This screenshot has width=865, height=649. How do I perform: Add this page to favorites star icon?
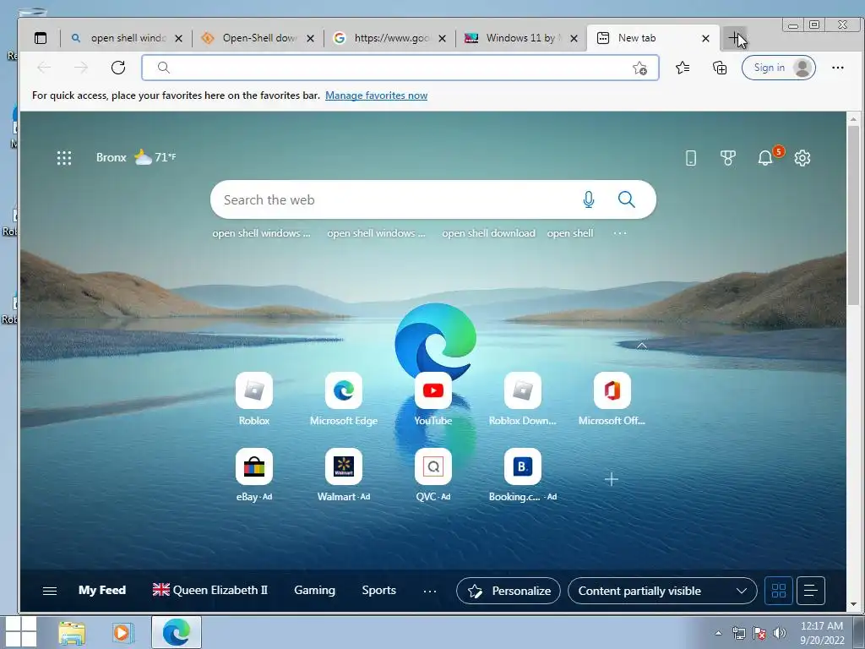640,68
